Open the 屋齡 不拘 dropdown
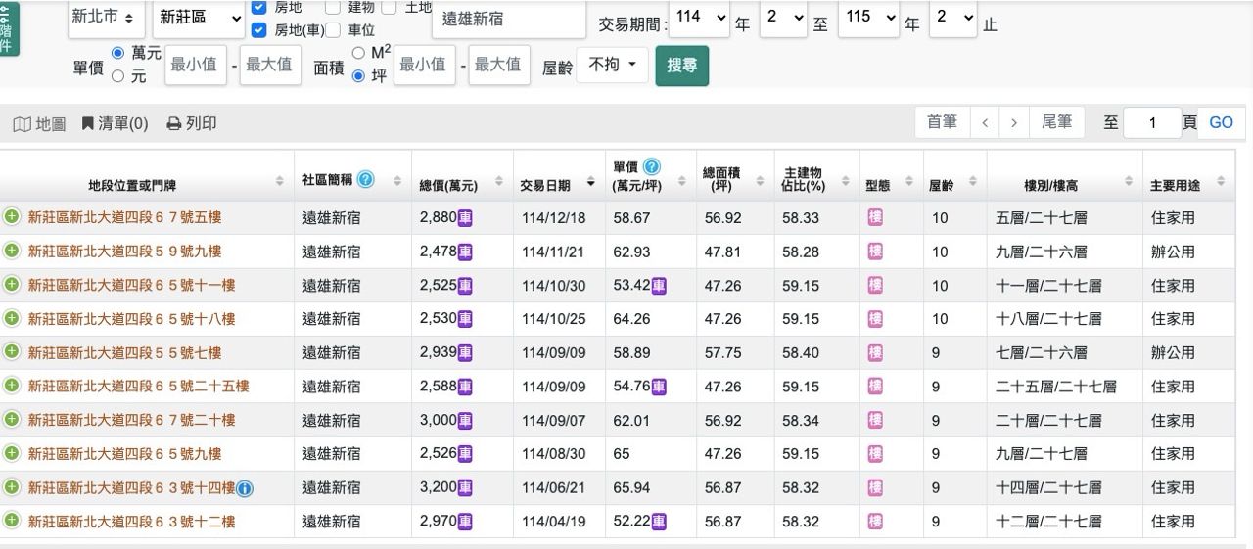Viewport: 1253px width, 549px height. click(x=612, y=66)
